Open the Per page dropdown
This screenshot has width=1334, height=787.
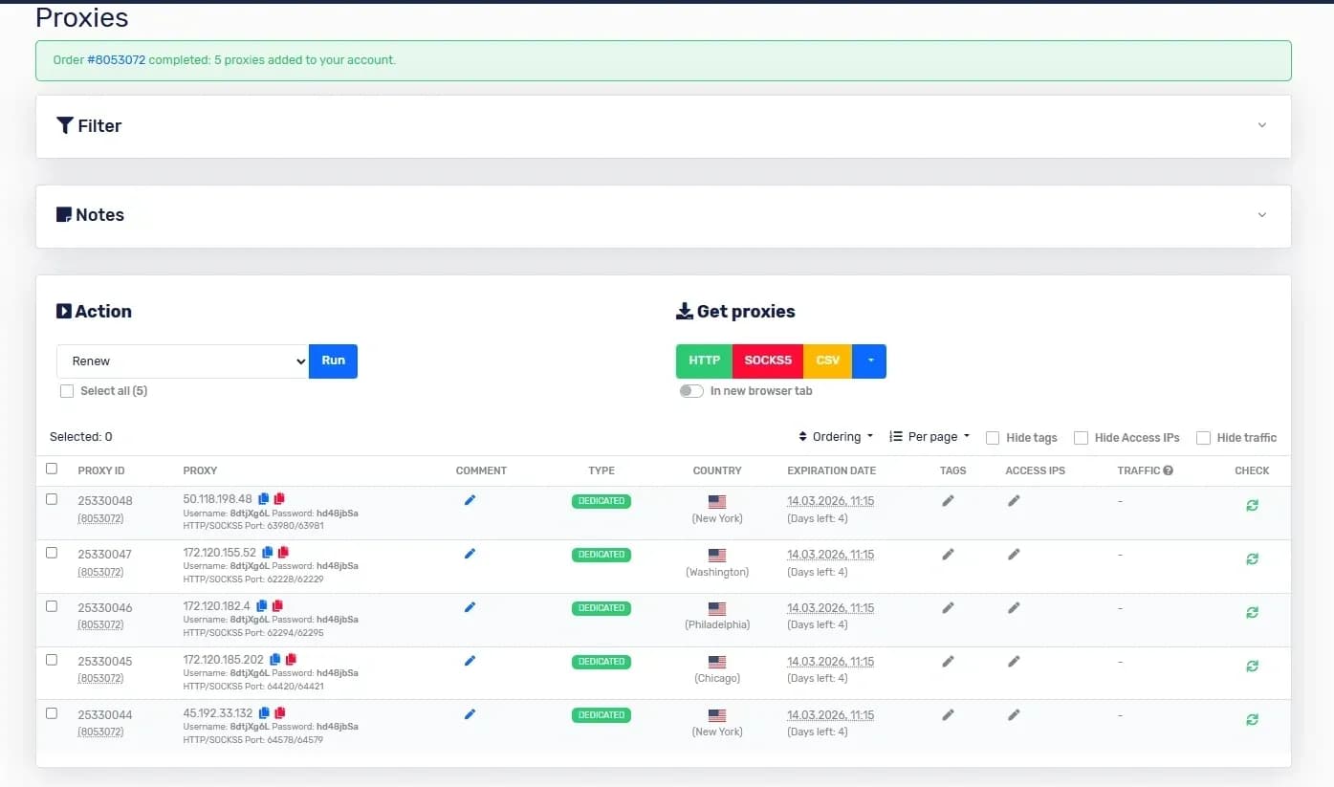tap(929, 437)
